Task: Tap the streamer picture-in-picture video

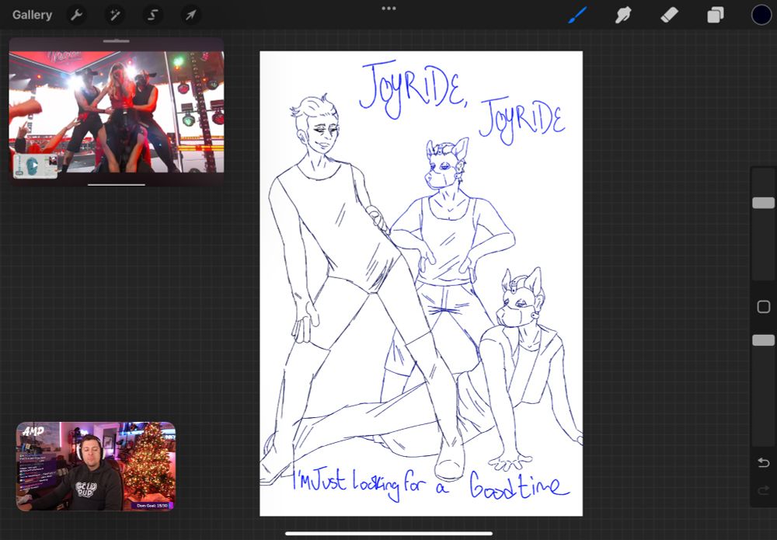Action: 96,466
